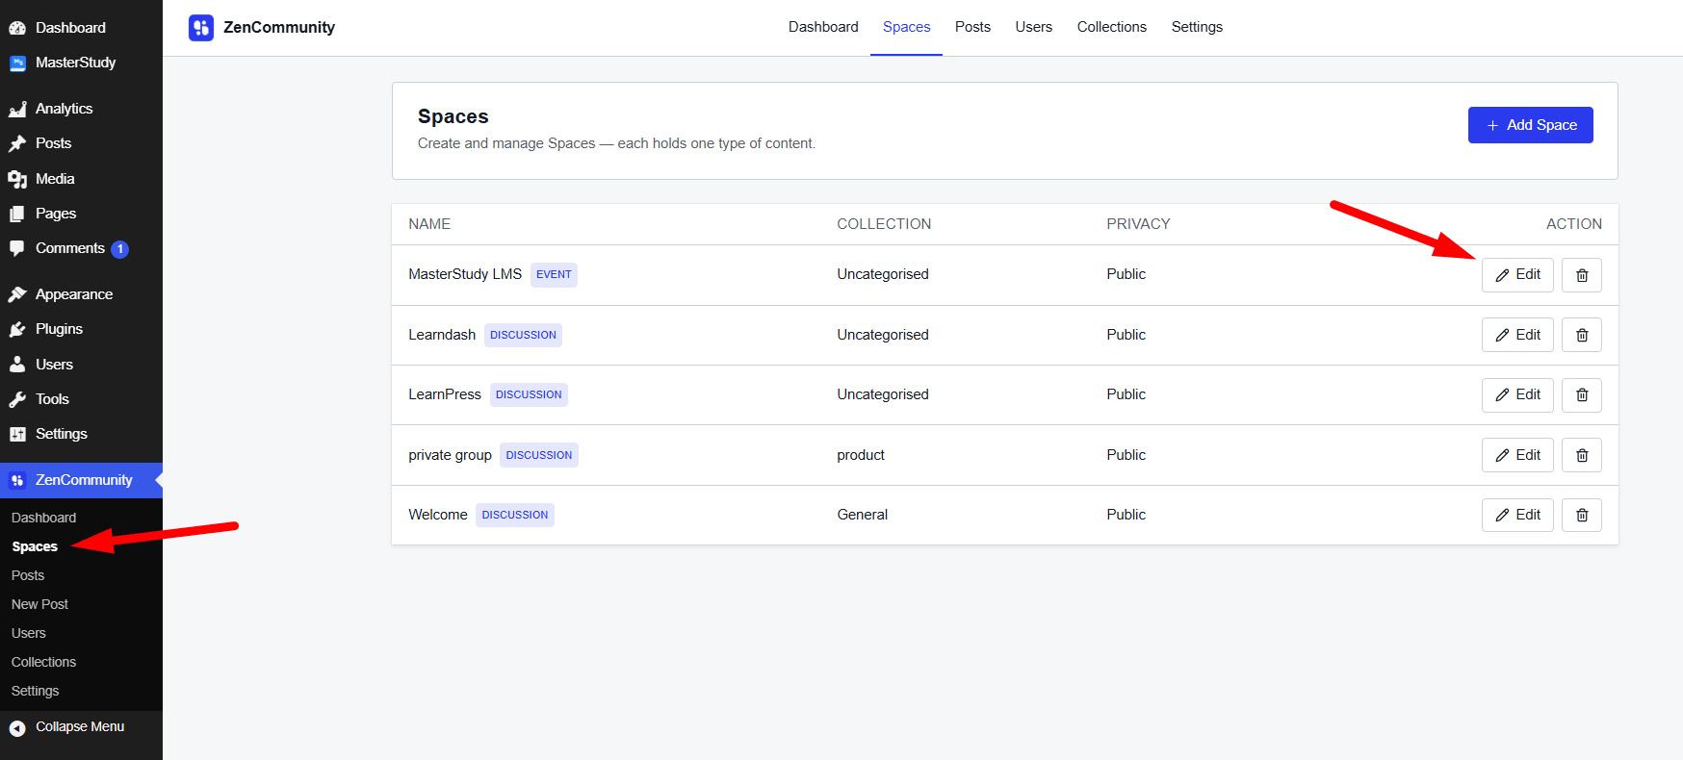Image resolution: width=1683 pixels, height=760 pixels.
Task: Edit the Learndash space
Action: [x=1517, y=335]
